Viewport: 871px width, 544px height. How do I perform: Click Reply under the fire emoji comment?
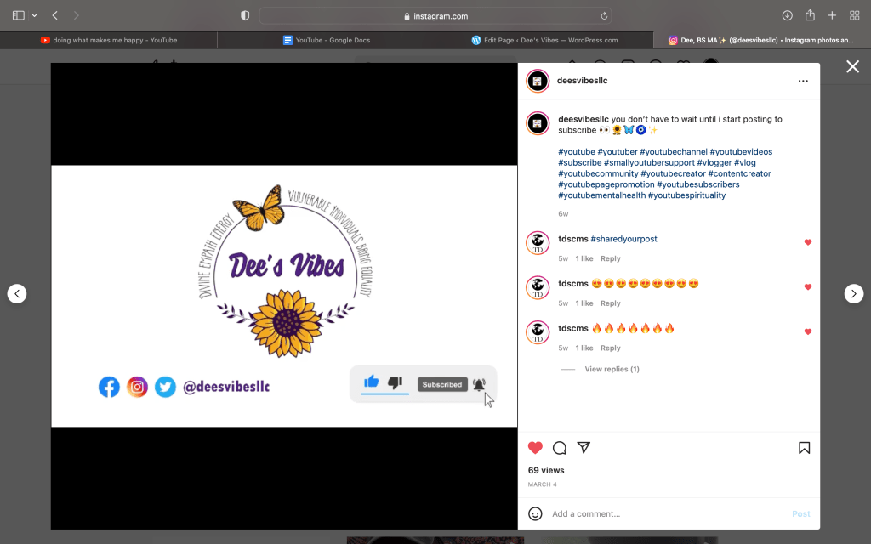coord(610,348)
